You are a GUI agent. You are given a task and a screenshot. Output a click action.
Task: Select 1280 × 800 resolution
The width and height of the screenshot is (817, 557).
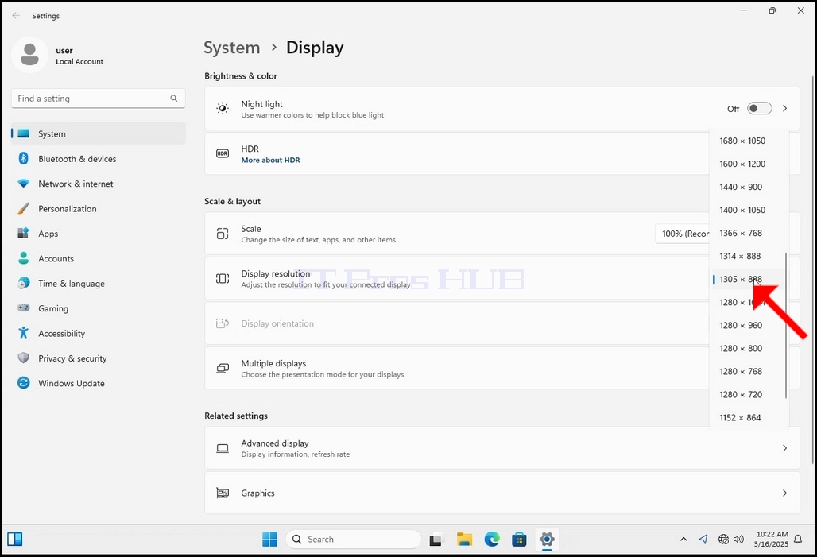tap(749, 348)
